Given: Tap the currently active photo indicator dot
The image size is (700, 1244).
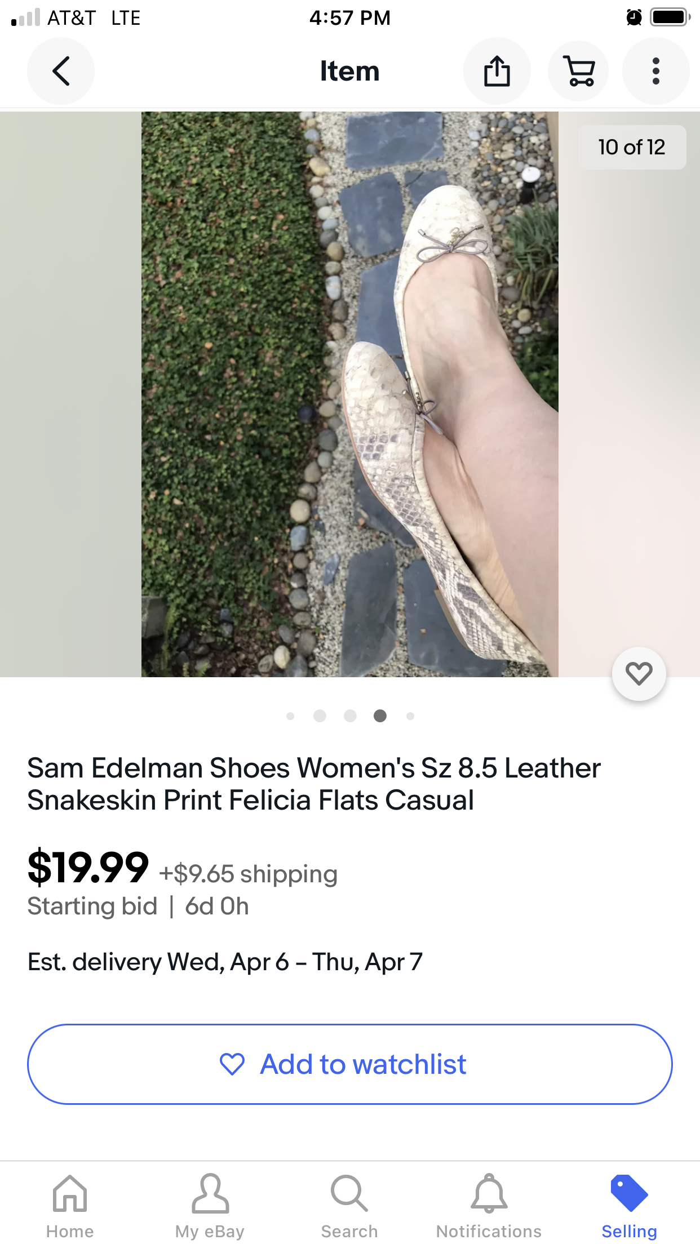Looking at the screenshot, I should (x=380, y=716).
